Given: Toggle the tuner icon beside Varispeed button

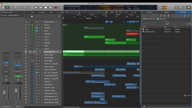Looking at the screenshot, I should 160,7.
